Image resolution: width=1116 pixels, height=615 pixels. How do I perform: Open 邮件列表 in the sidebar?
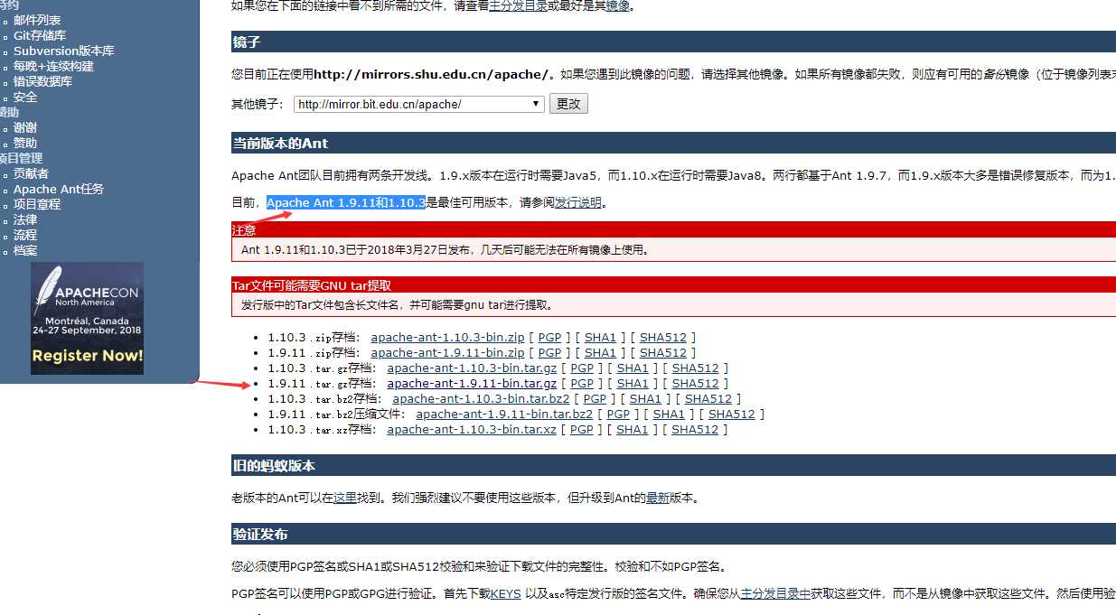[x=37, y=20]
